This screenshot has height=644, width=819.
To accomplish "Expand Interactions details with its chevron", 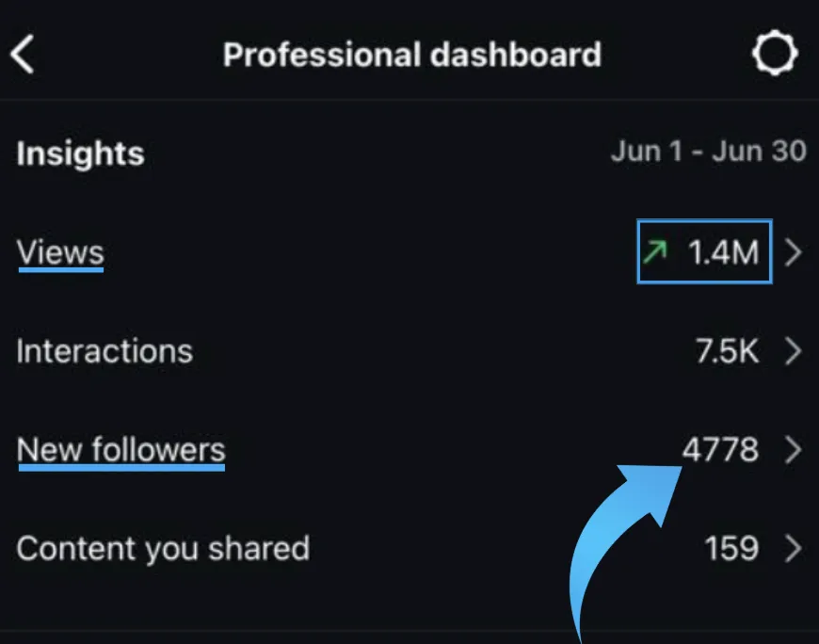I will [793, 350].
